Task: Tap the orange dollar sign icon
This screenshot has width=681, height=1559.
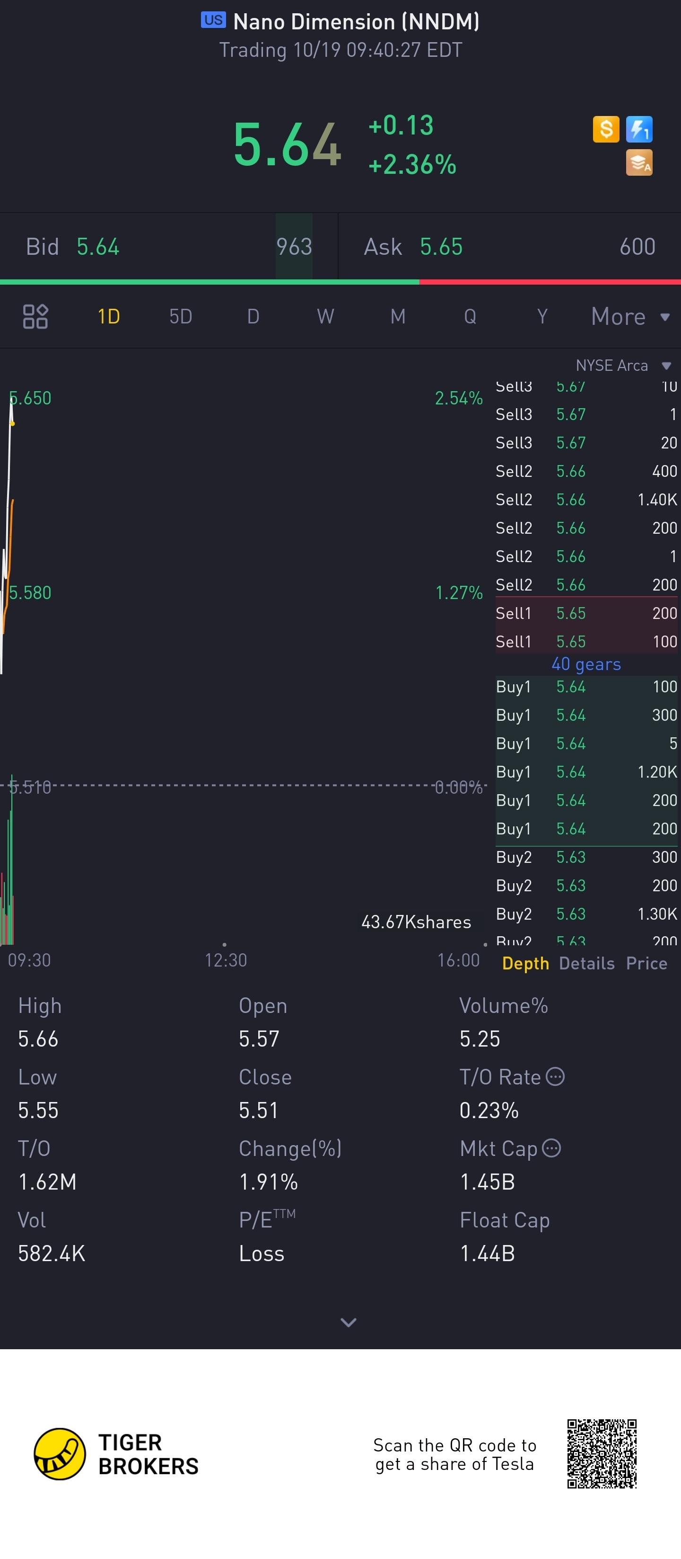Action: 605,129
